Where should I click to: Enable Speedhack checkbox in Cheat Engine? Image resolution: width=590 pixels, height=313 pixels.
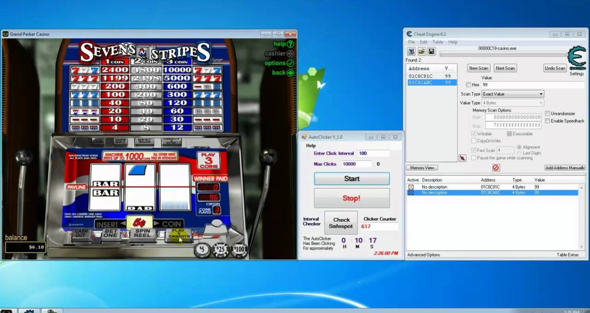[548, 121]
